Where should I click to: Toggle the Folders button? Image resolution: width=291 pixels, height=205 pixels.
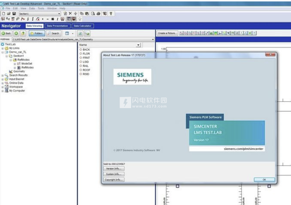point(37,33)
